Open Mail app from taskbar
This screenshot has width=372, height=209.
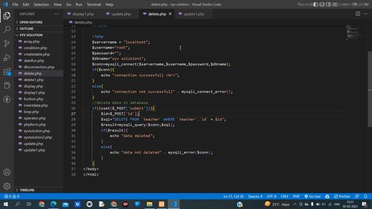(66, 204)
